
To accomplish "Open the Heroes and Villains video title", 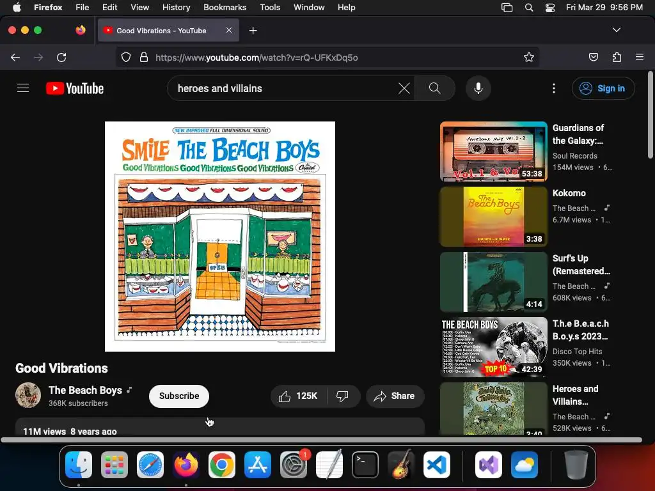I will 575,395.
